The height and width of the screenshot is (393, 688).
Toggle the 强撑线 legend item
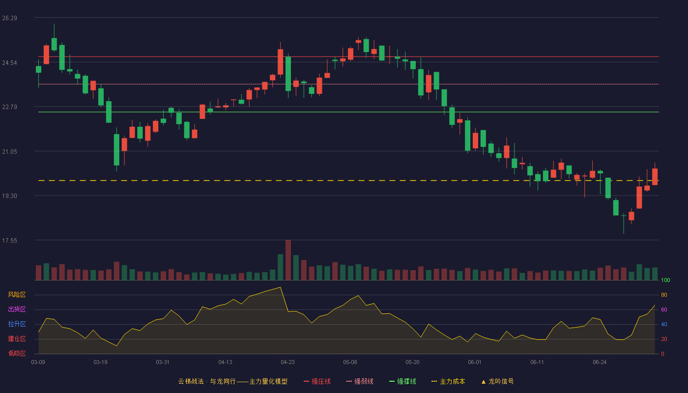[402, 381]
